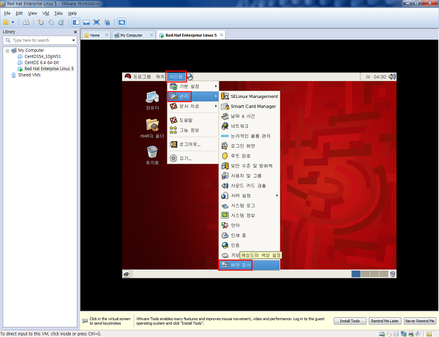The height and width of the screenshot is (337, 439).
Task: Open 네트워크 configuration entry
Action: (x=249, y=126)
